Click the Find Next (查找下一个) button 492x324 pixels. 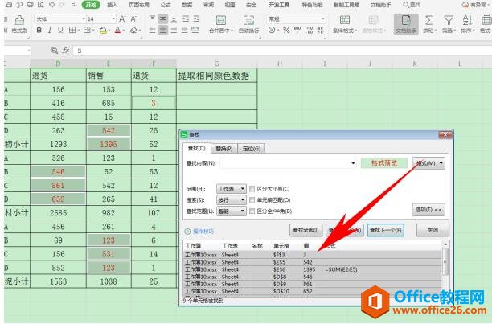pyautogui.click(x=385, y=230)
